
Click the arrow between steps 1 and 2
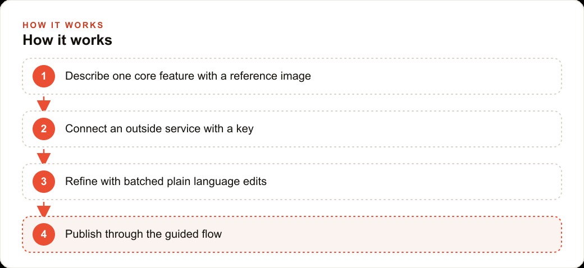click(x=44, y=103)
